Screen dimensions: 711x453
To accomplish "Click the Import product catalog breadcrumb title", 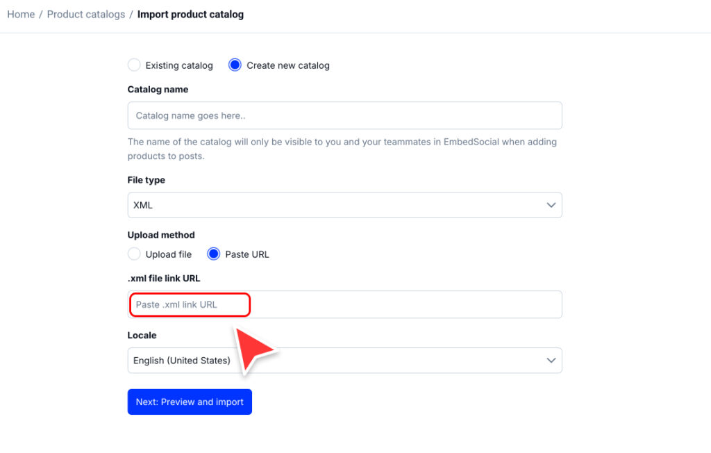I will coord(190,14).
